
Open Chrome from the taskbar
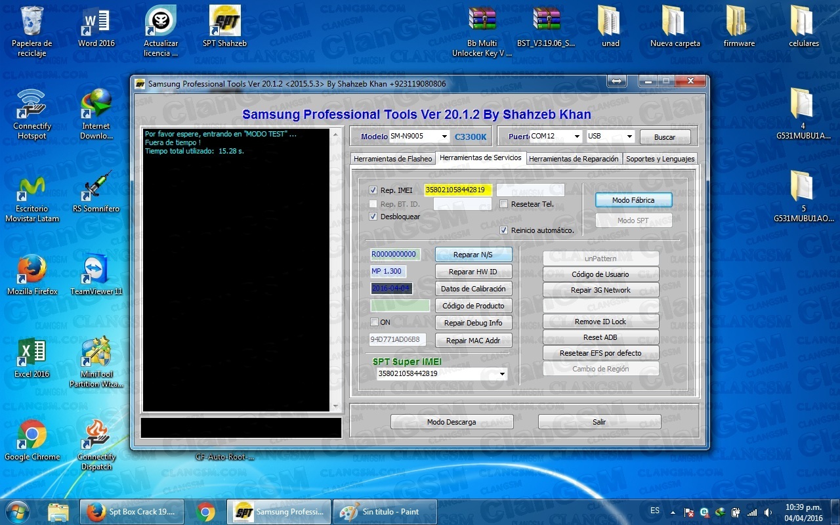[205, 512]
